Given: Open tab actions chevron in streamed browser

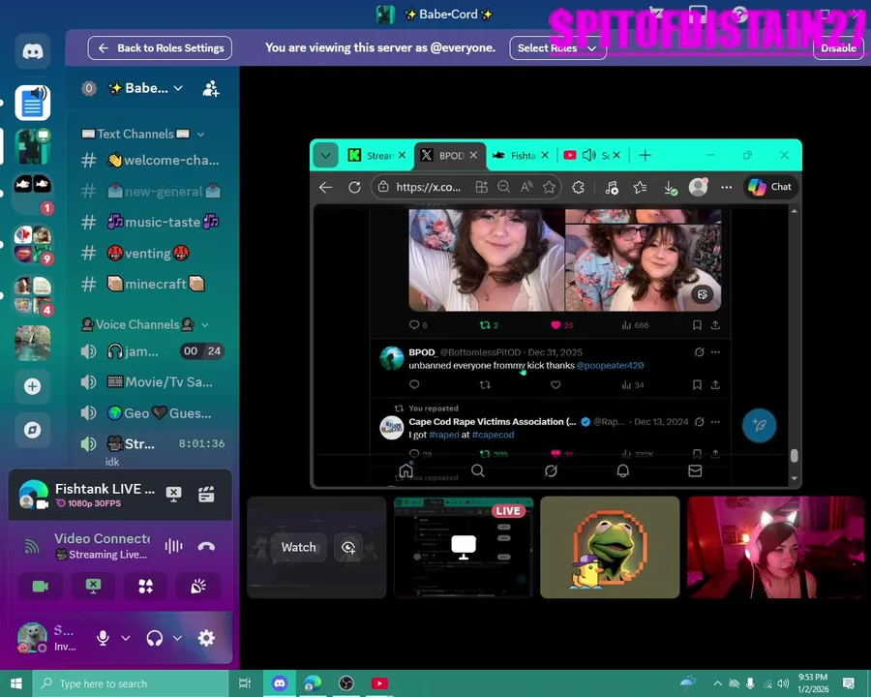Looking at the screenshot, I should 326,156.
